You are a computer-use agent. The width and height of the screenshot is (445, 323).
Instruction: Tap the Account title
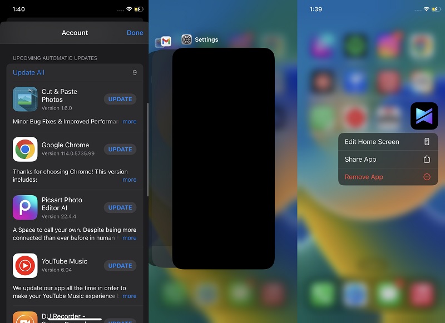(75, 33)
